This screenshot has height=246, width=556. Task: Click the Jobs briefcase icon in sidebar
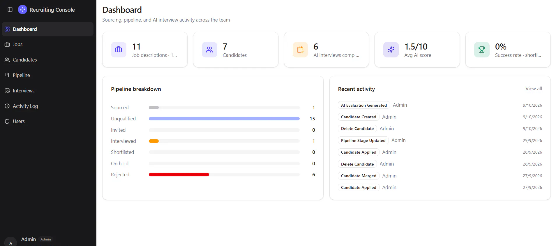7,44
